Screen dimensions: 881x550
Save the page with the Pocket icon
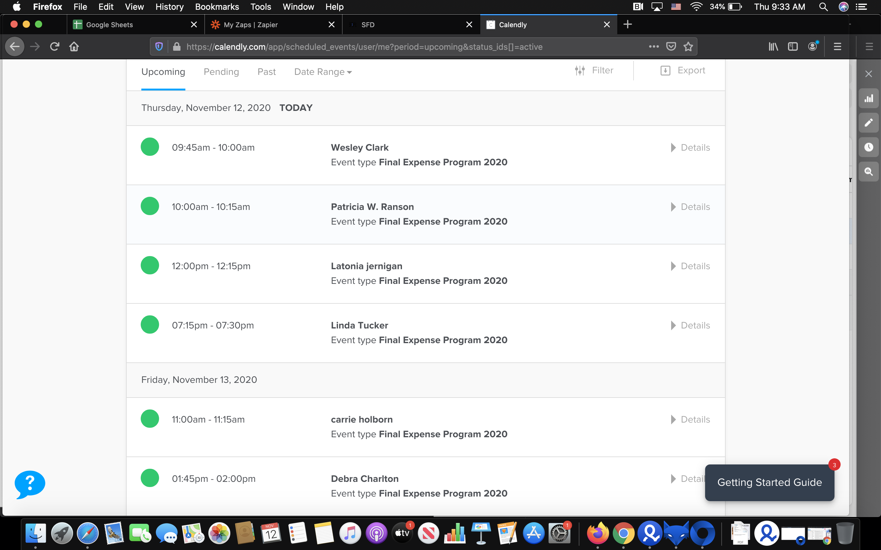coord(671,46)
